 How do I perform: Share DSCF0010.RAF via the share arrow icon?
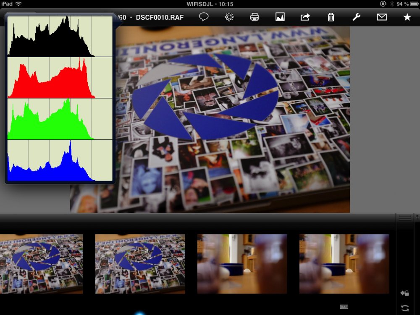tap(305, 17)
